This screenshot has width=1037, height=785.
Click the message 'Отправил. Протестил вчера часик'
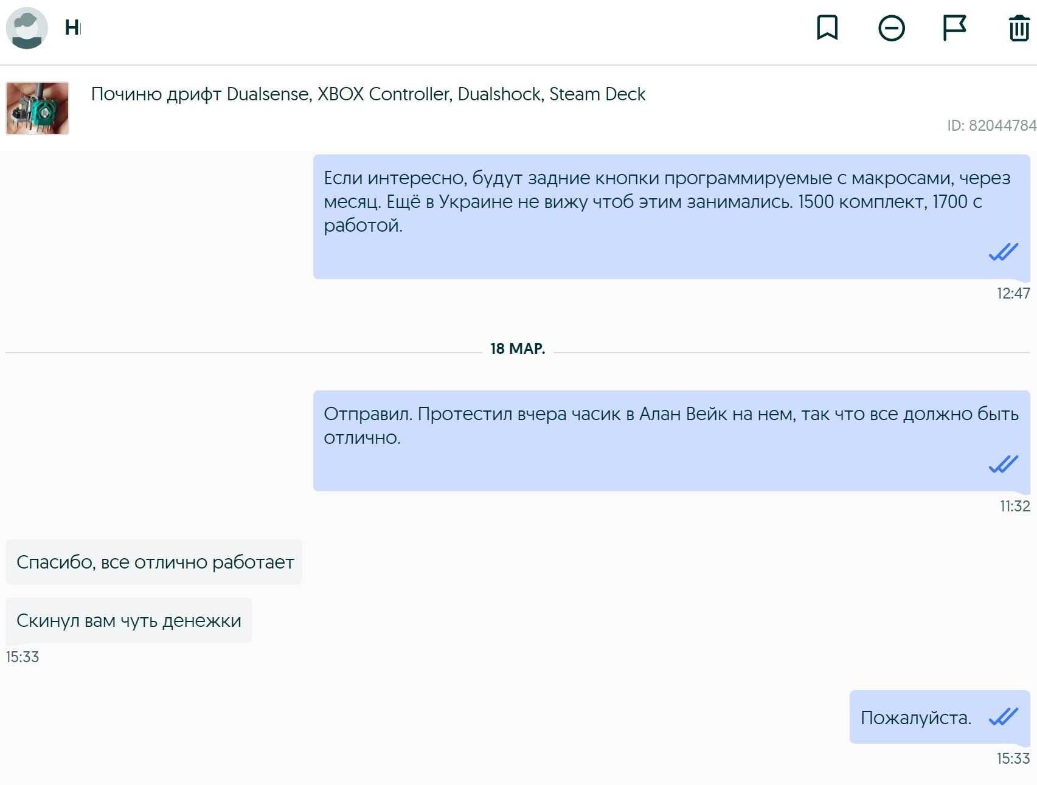coord(671,441)
